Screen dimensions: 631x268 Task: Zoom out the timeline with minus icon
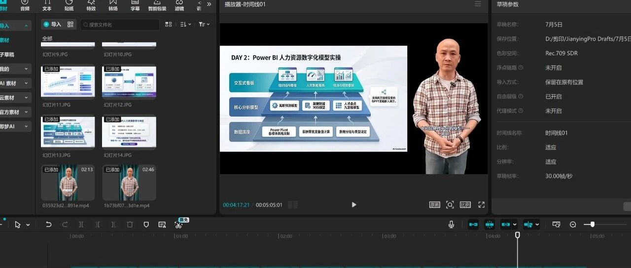pyautogui.click(x=573, y=225)
